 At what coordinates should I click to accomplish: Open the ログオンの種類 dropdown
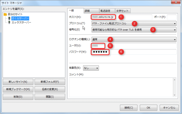coord(134,39)
